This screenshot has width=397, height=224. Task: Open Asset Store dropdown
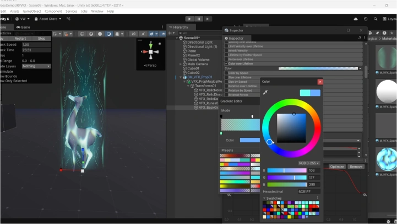48,19
